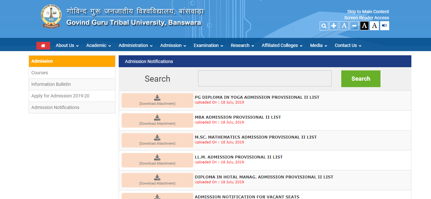Click the magnifier search icon in accessibility bar
Screen dimensions: 431x199
(x=324, y=26)
